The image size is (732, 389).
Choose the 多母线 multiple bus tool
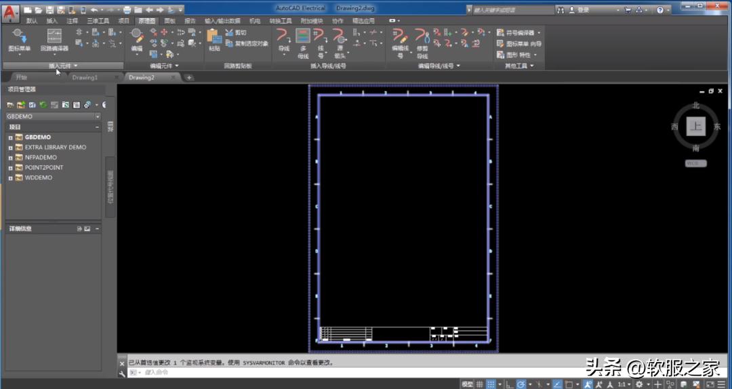[303, 41]
